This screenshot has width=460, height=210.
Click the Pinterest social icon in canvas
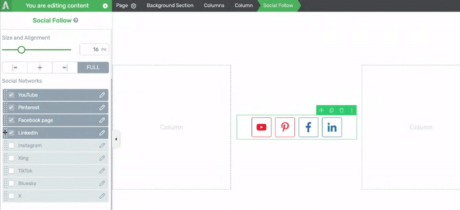285,127
